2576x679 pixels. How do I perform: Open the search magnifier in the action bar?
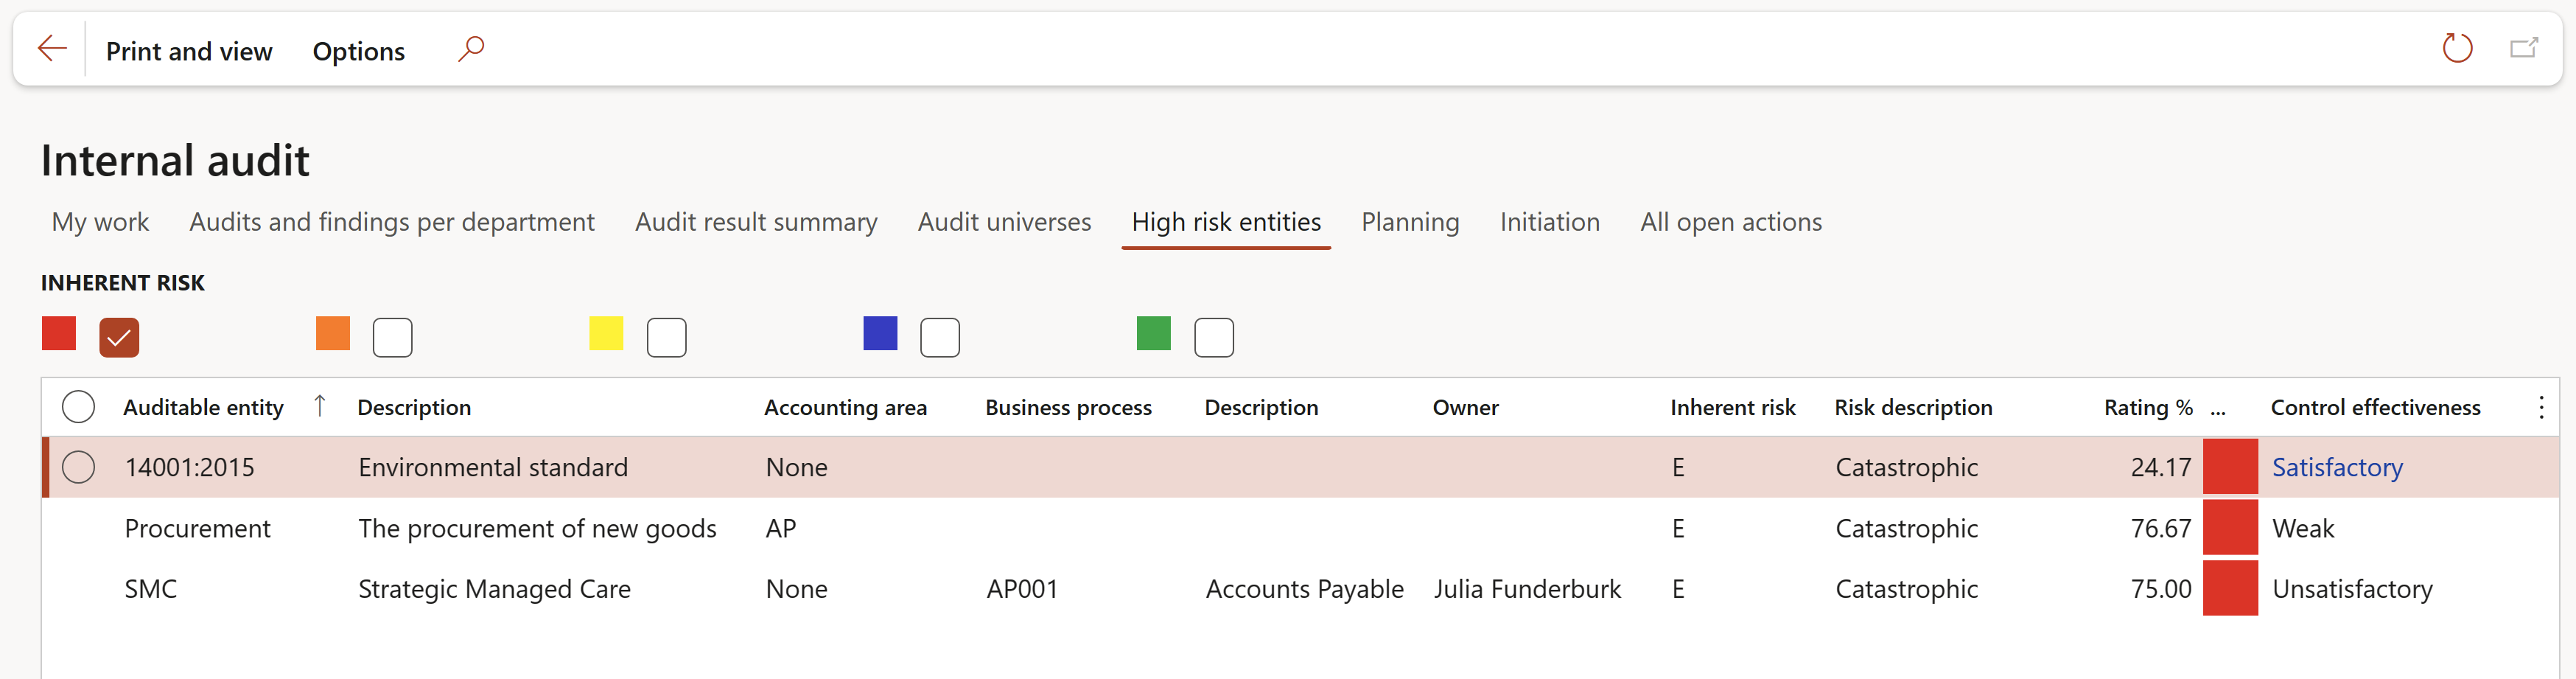coord(471,49)
